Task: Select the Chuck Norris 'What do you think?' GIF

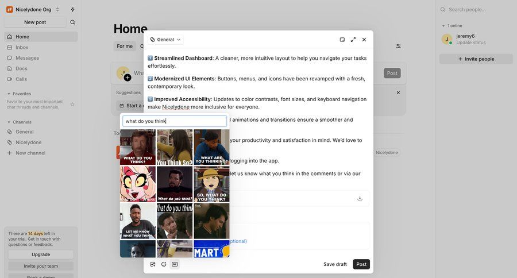Action: click(x=137, y=147)
